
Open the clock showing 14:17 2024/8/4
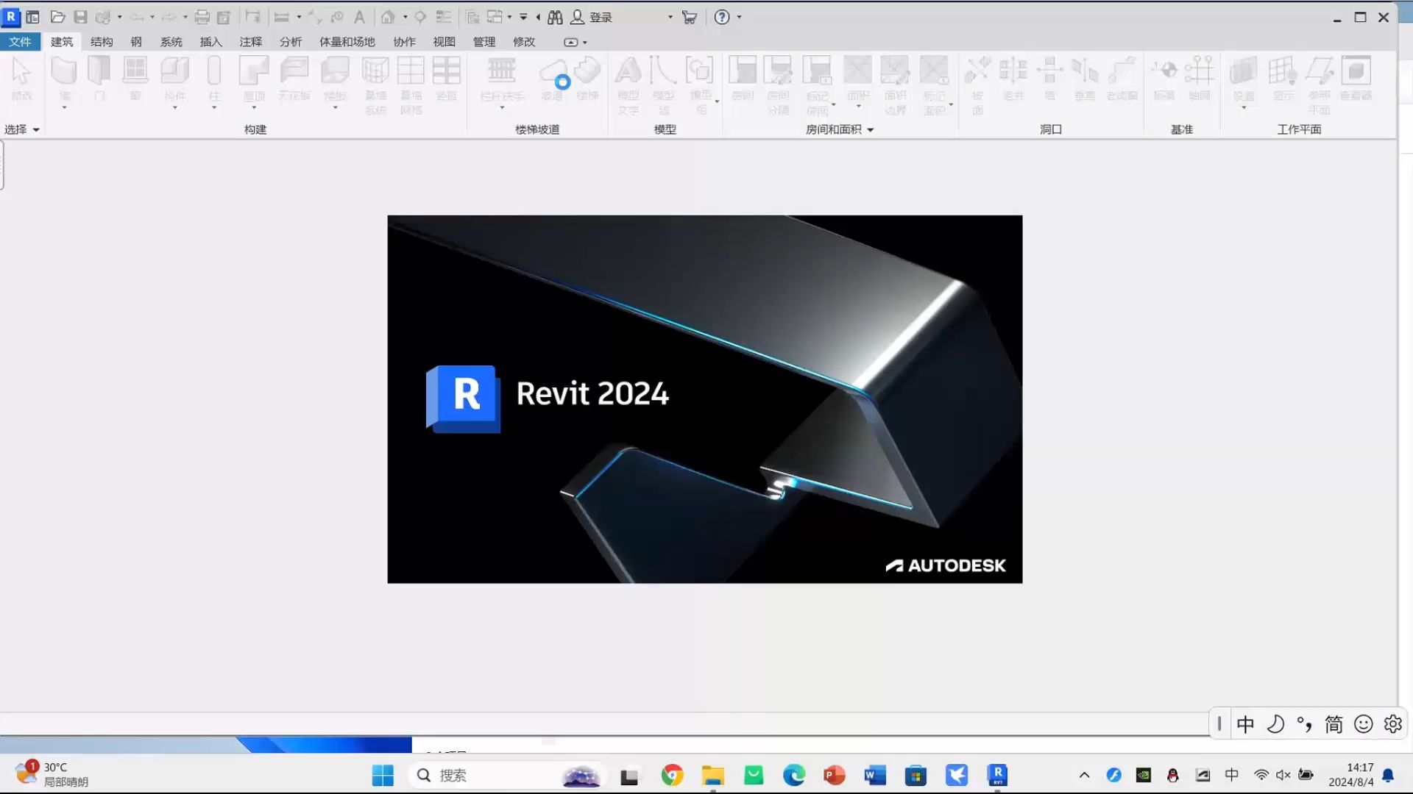tap(1351, 775)
